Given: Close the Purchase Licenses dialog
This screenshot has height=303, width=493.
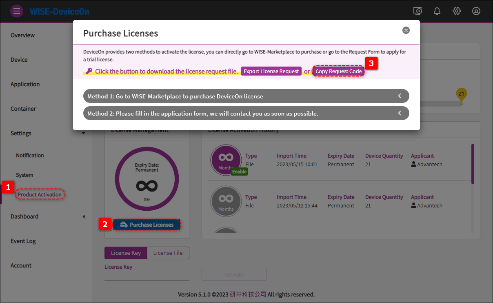Looking at the screenshot, I should pos(406,30).
